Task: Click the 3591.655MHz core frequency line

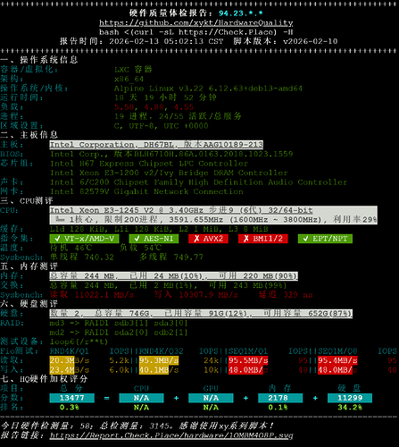Action: click(213, 220)
